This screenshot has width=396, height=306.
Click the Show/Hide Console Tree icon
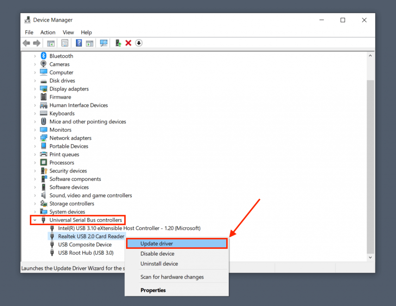click(x=51, y=43)
